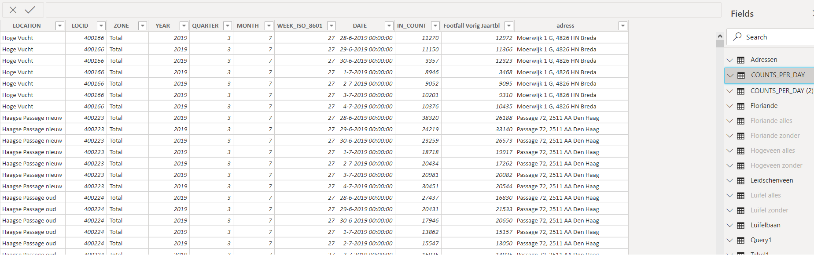This screenshot has width=814, height=255.
Task: Open the LOCATION column filter dropdown
Action: (60, 26)
